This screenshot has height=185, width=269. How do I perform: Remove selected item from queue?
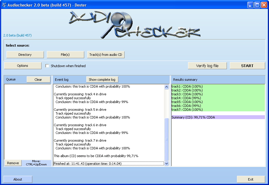(13, 163)
